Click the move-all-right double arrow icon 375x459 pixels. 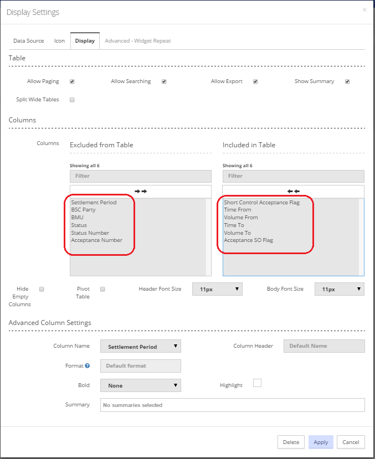[x=141, y=191]
